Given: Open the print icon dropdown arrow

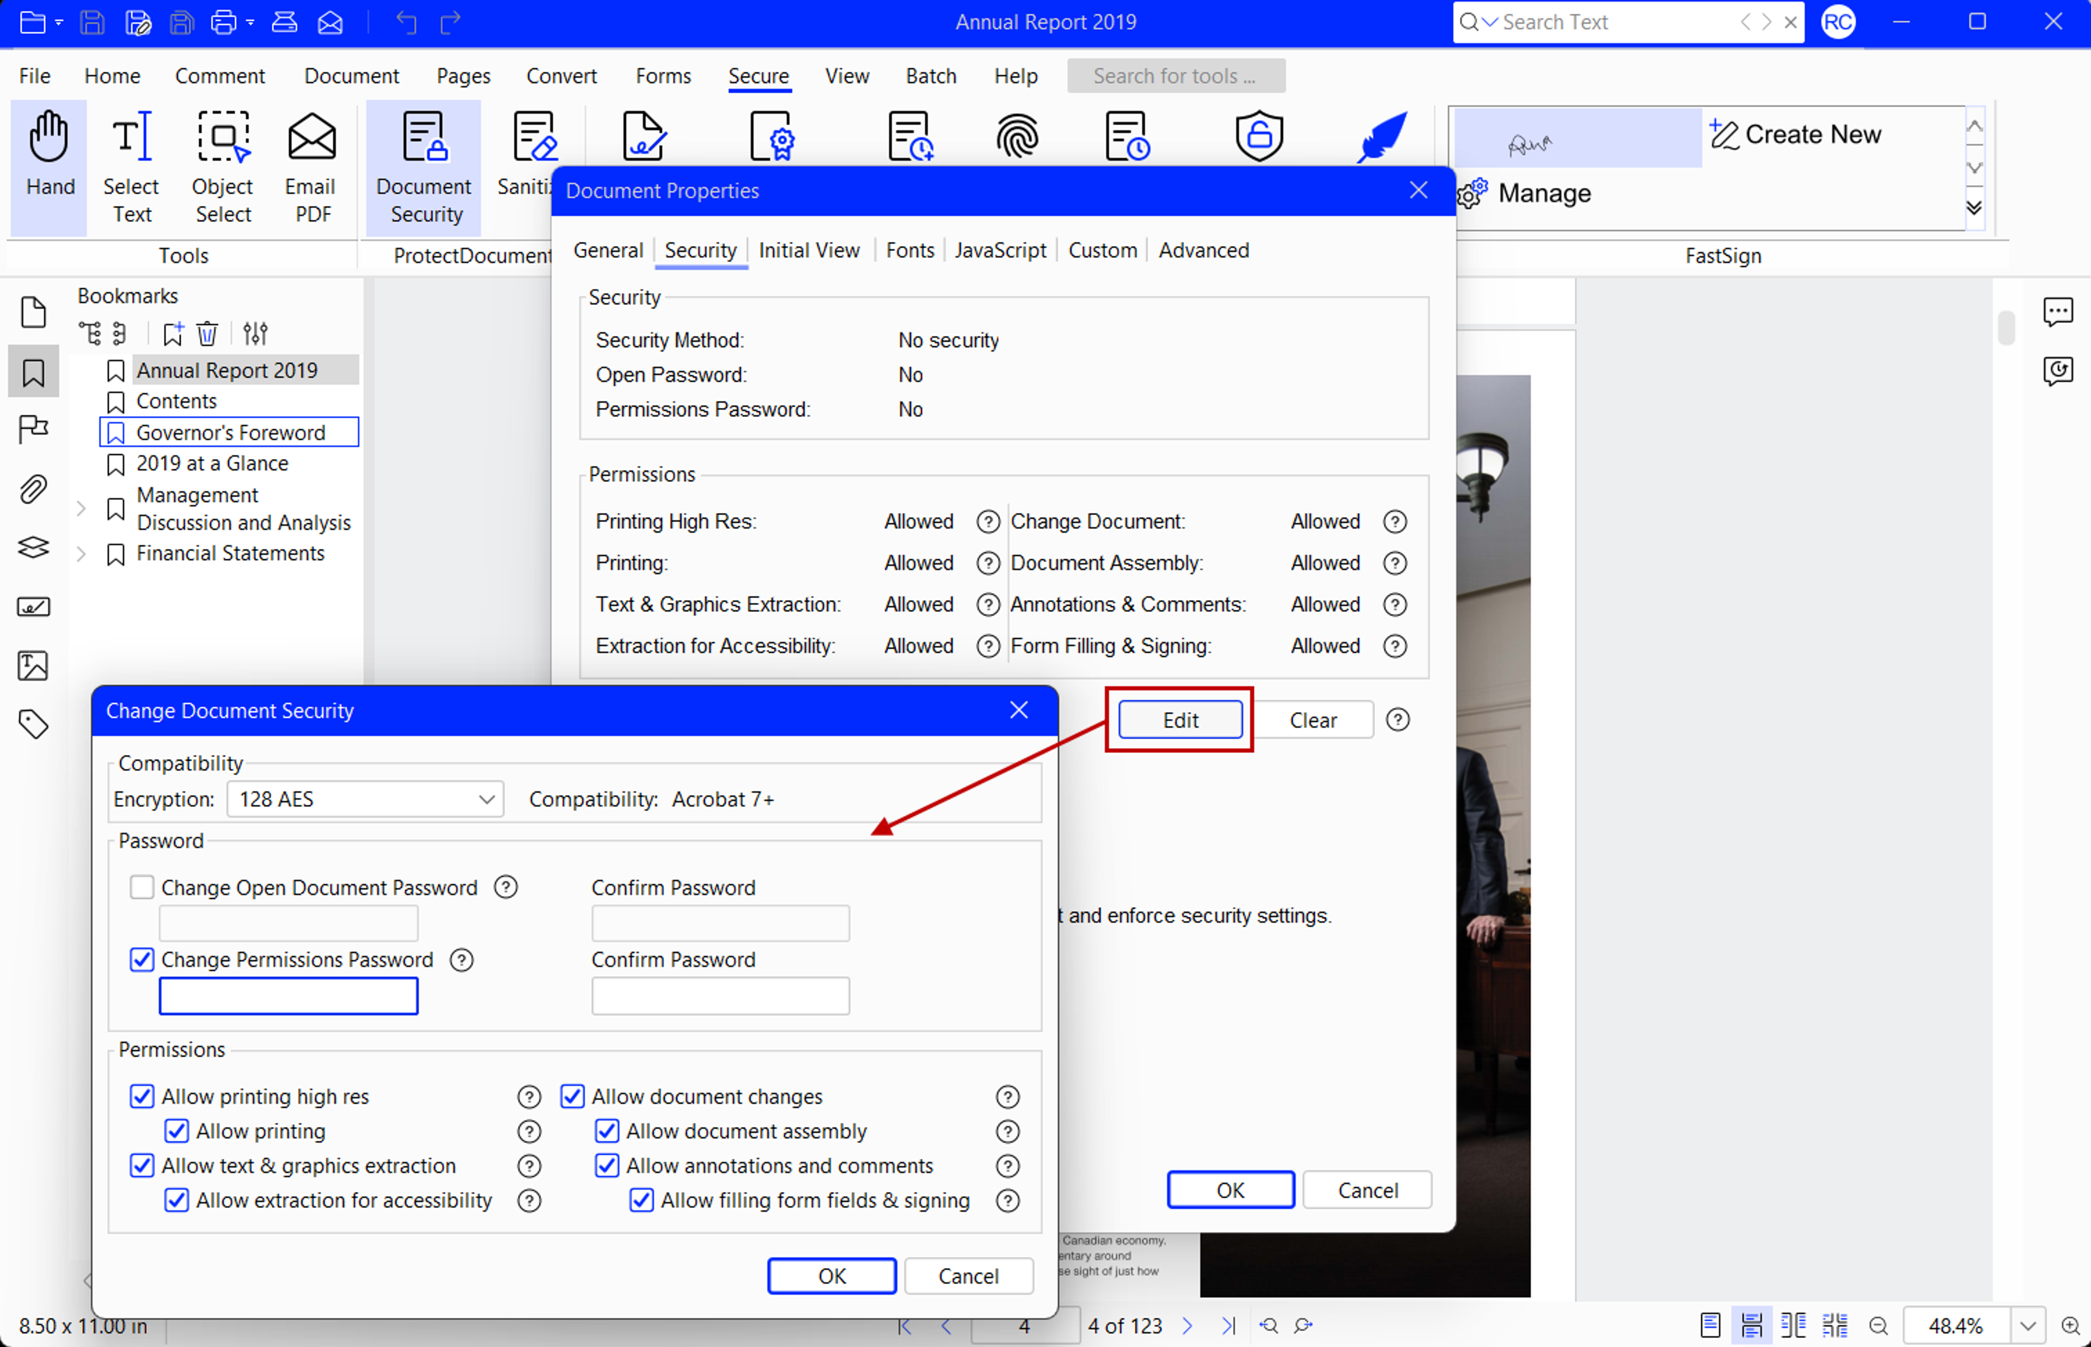Looking at the screenshot, I should [250, 22].
